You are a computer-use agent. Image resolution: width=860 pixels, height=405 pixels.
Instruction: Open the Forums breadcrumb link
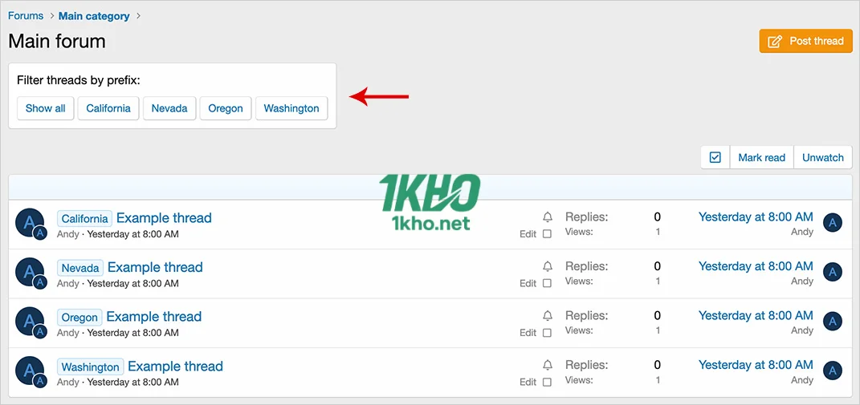26,15
